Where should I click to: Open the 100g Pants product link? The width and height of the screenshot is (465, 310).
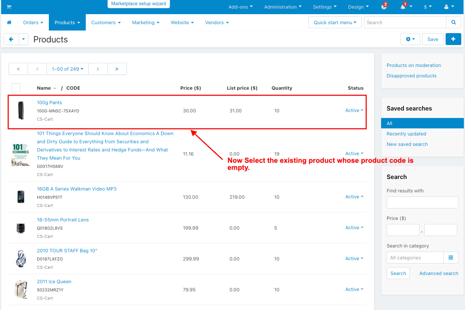pos(50,102)
